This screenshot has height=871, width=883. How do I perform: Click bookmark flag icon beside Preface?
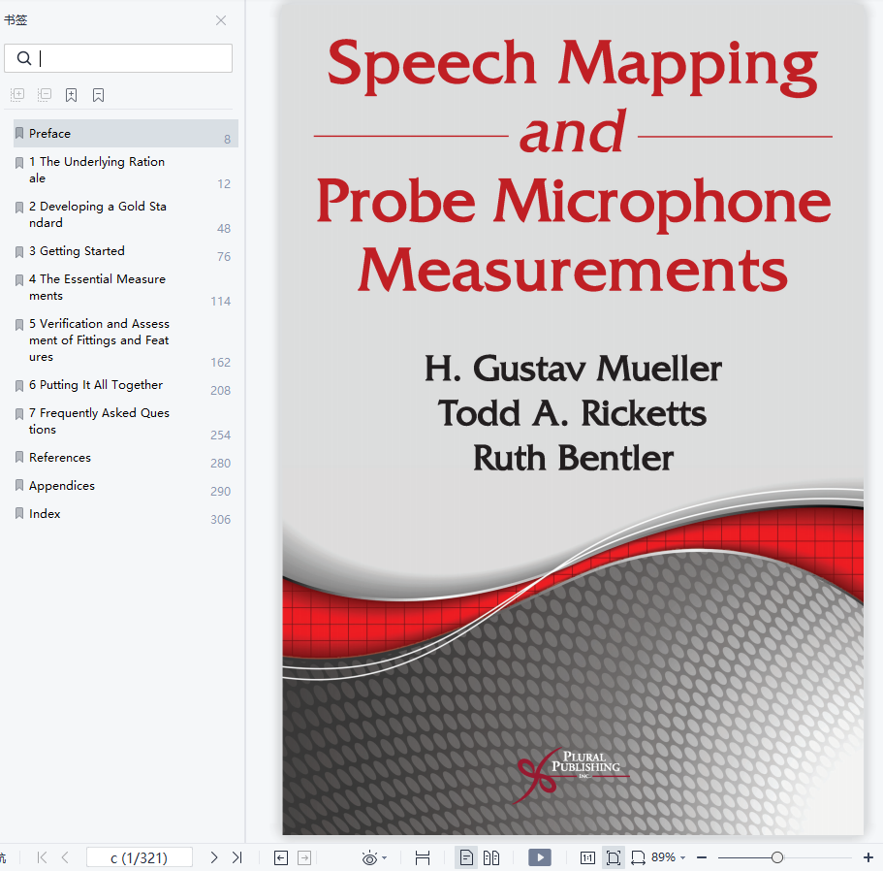19,134
